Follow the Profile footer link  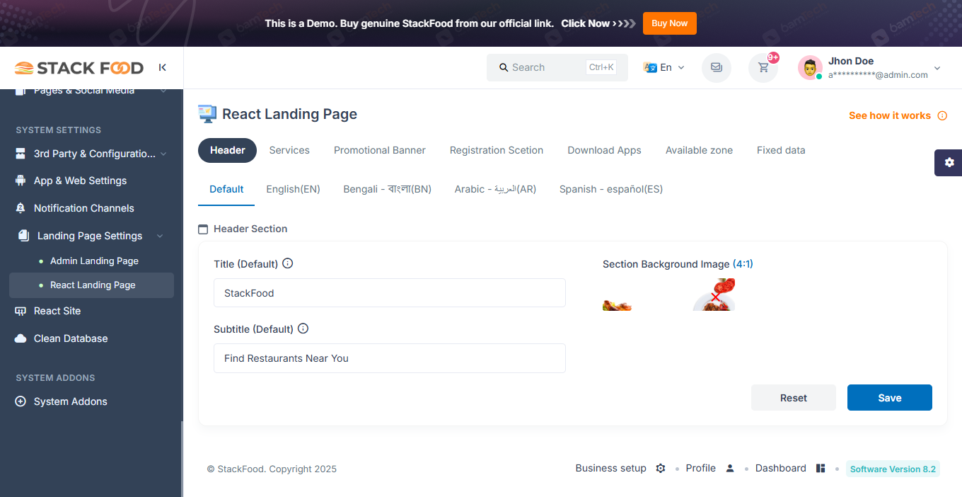(701, 468)
